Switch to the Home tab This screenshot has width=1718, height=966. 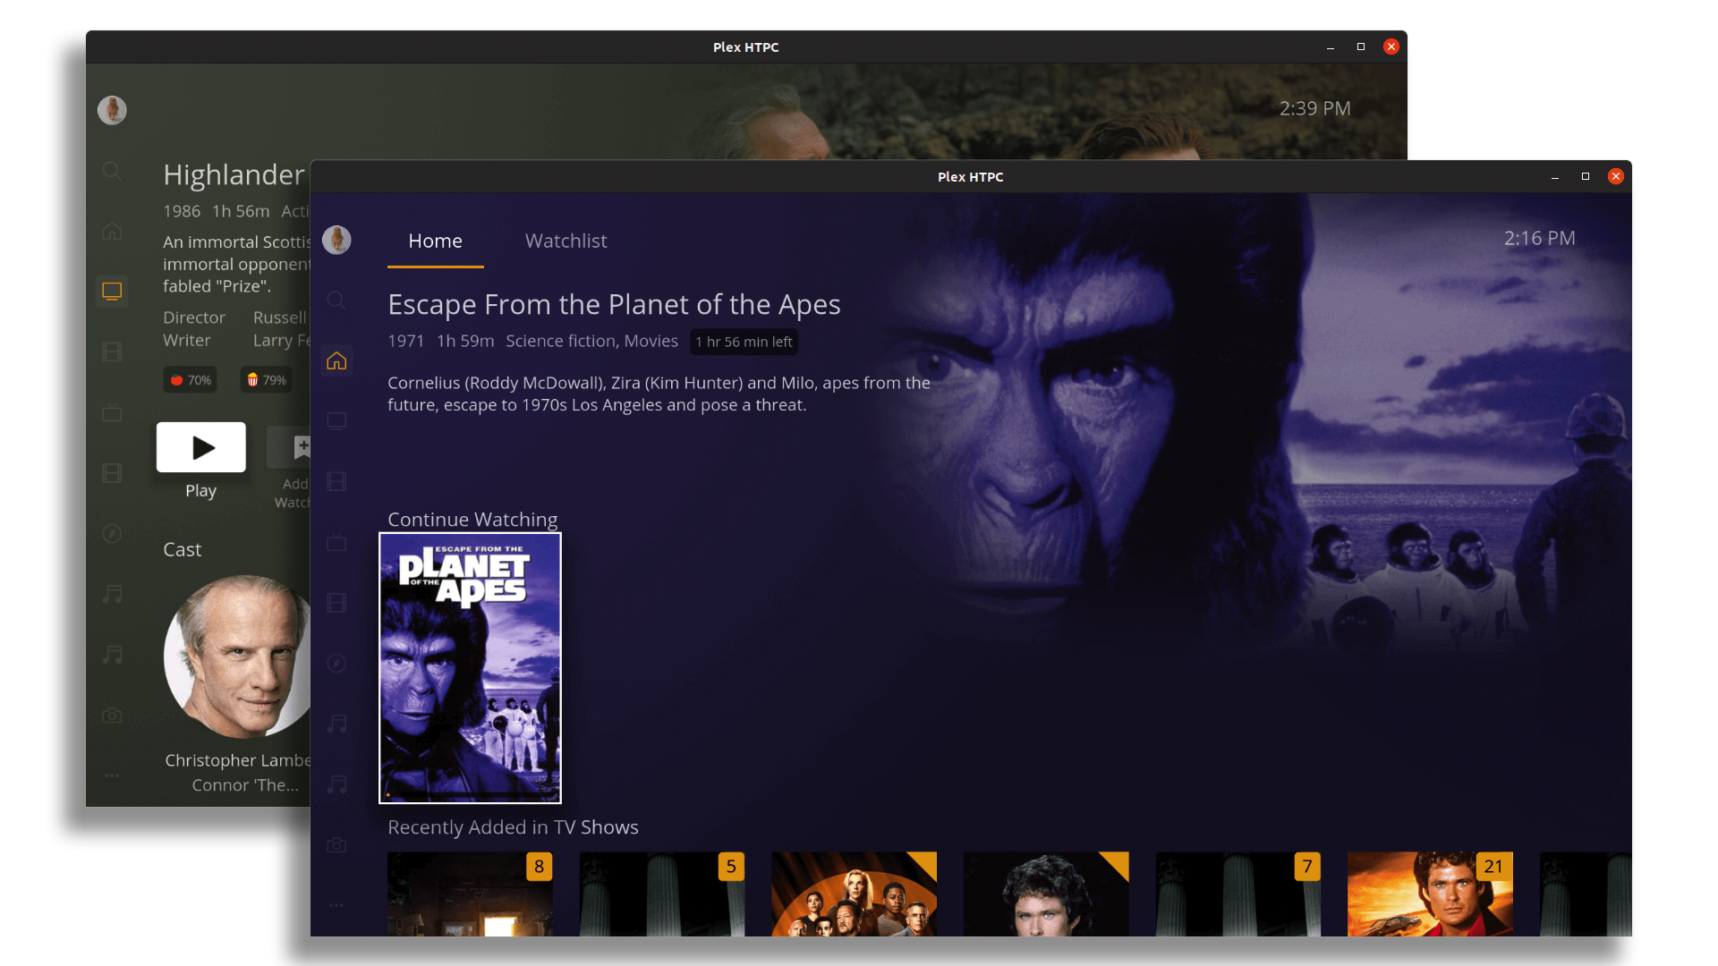[436, 241]
